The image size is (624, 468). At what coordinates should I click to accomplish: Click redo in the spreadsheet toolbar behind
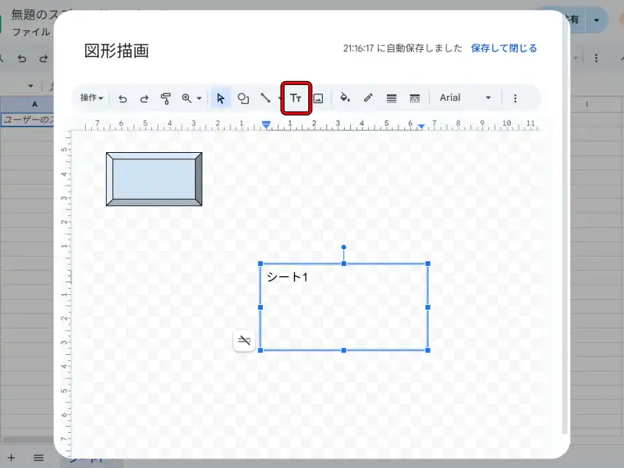(44, 58)
